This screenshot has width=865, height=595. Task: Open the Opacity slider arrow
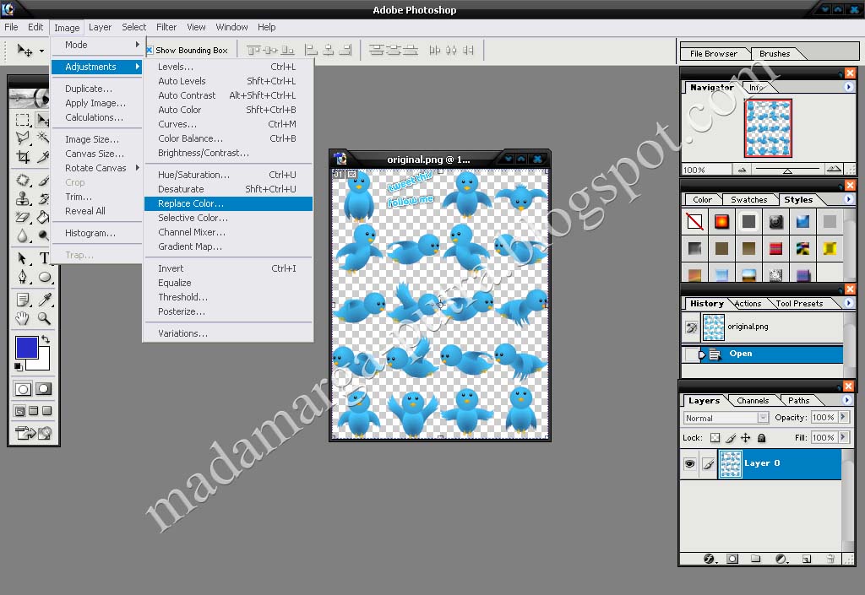[844, 417]
